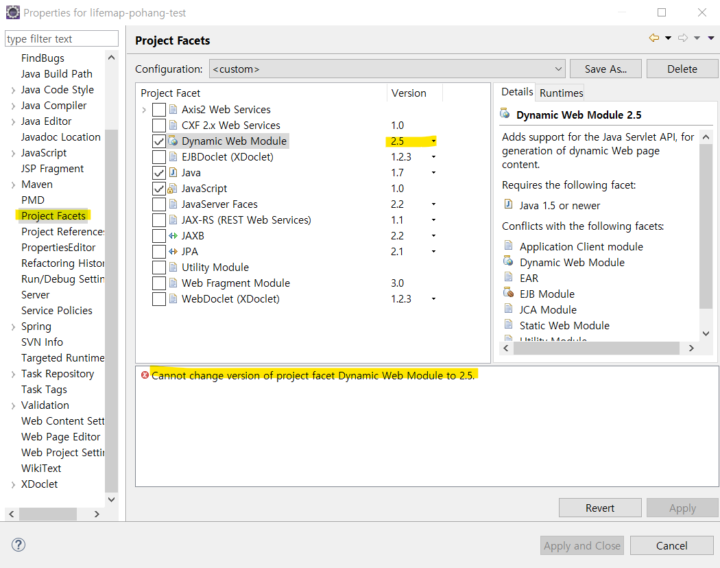Screen dimensions: 720x568
Task: Click the Dynamic Web Module 2.5 details header icon
Action: click(505, 113)
